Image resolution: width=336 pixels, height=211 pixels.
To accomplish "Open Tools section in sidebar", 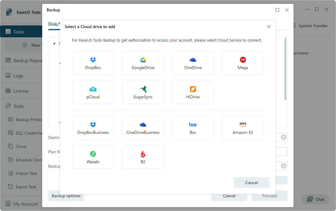I will tap(21, 106).
